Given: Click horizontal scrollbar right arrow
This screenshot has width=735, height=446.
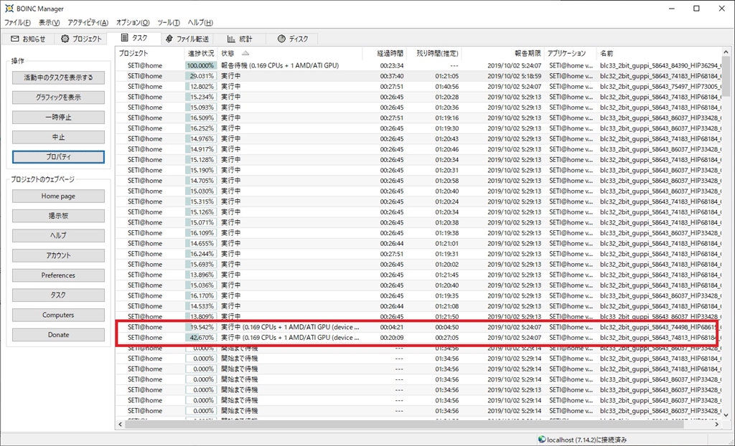Looking at the screenshot, I should click(717, 424).
